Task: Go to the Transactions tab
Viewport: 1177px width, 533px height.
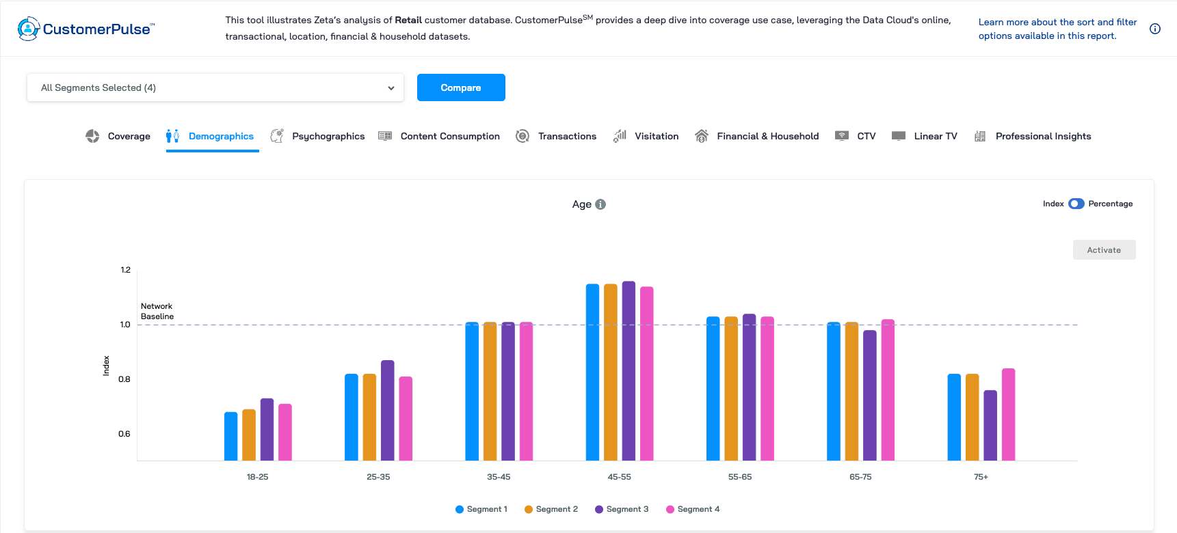Action: tap(556, 136)
